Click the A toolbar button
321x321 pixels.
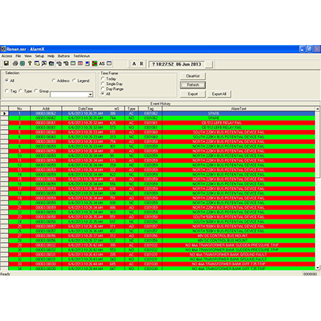[134, 63]
